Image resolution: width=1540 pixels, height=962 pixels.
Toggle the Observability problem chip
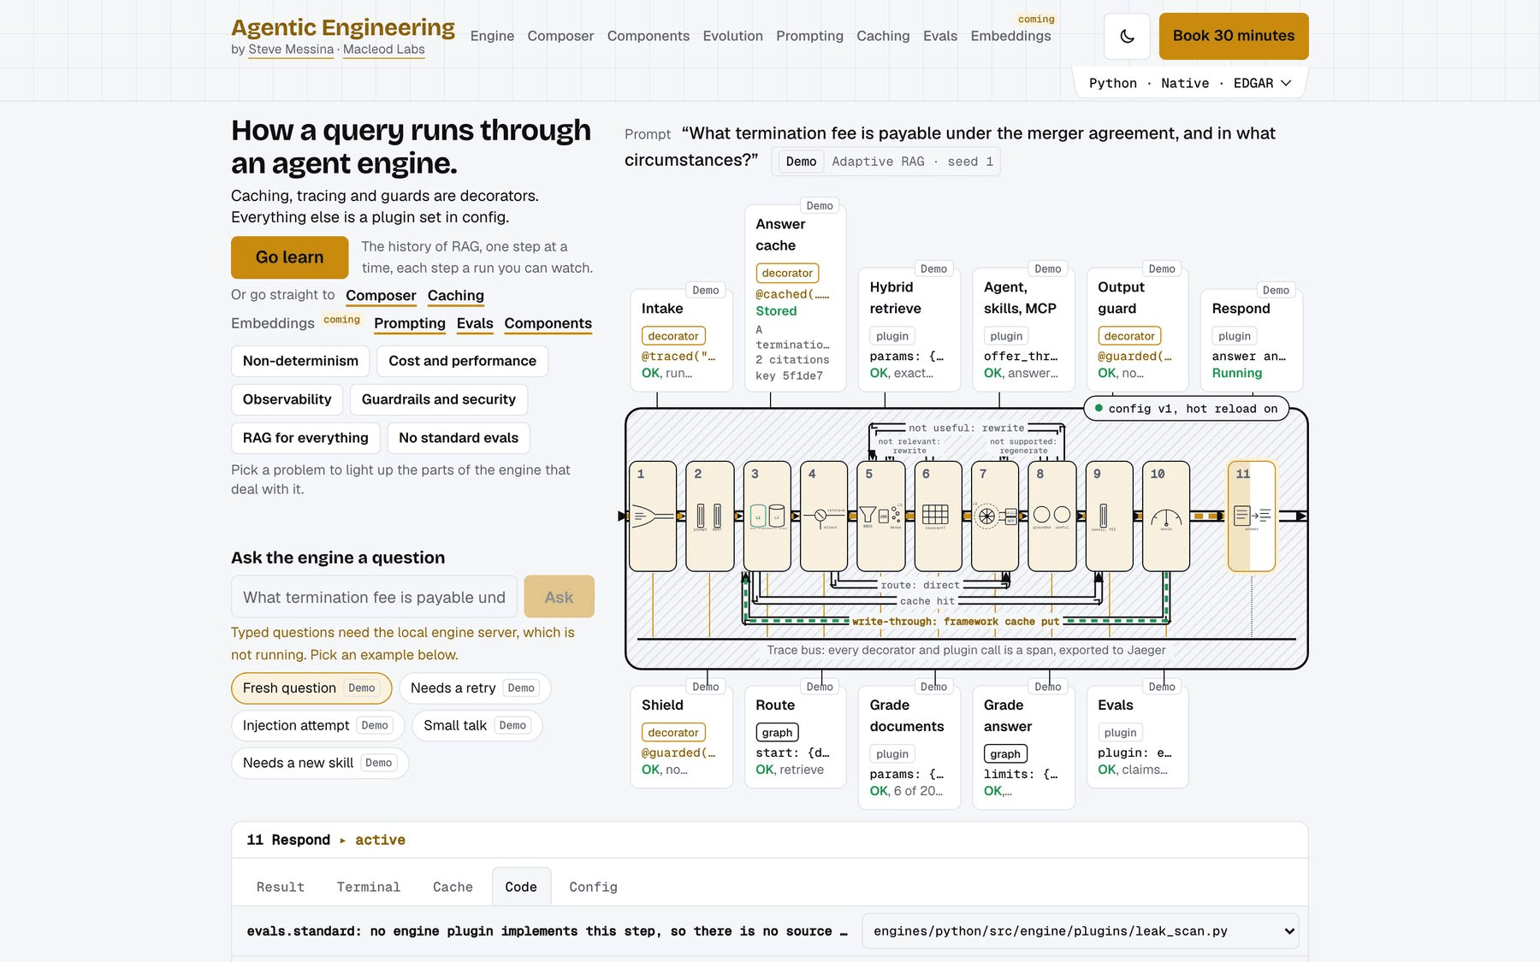pyautogui.click(x=287, y=399)
